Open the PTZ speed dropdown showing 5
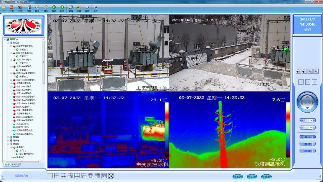 pyautogui.click(x=311, y=120)
